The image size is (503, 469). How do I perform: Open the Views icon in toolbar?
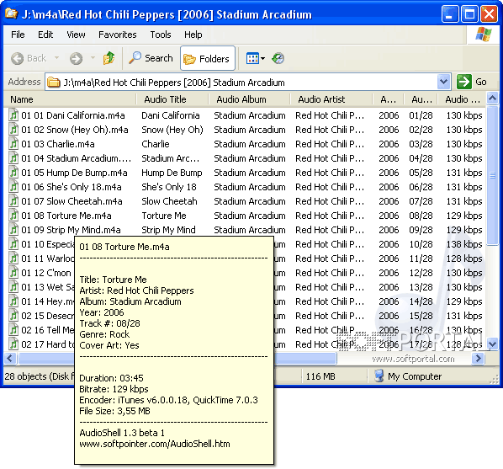(252, 58)
